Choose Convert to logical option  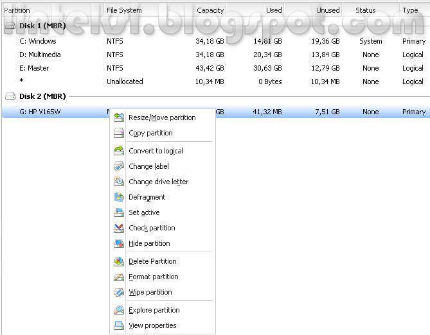163,151
